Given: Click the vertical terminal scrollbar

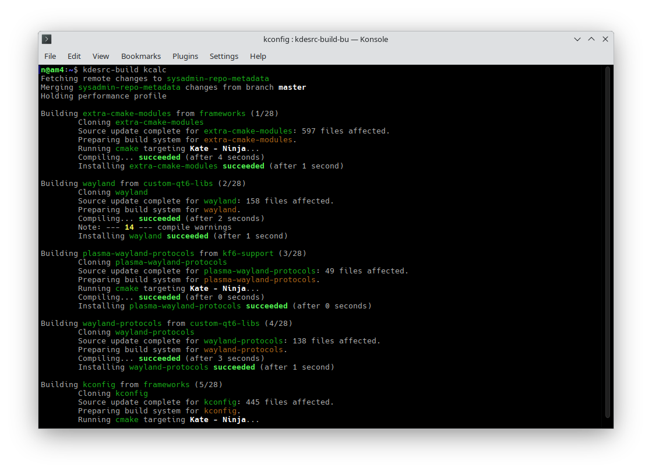Looking at the screenshot, I should [608, 242].
